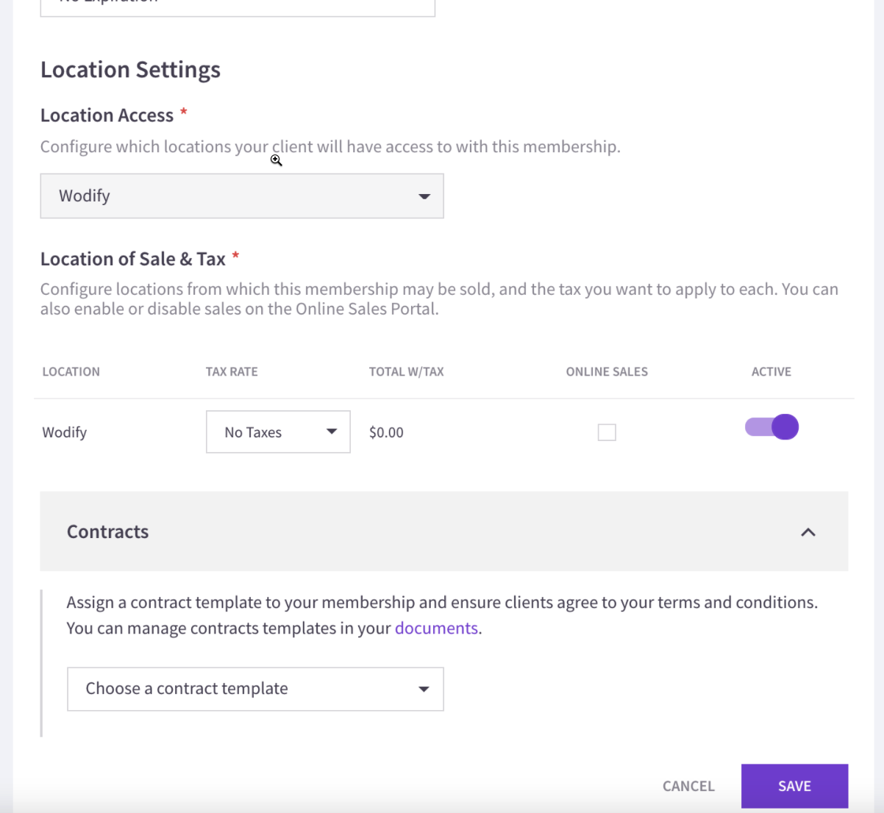Click the TAX RATE column header

pos(232,372)
